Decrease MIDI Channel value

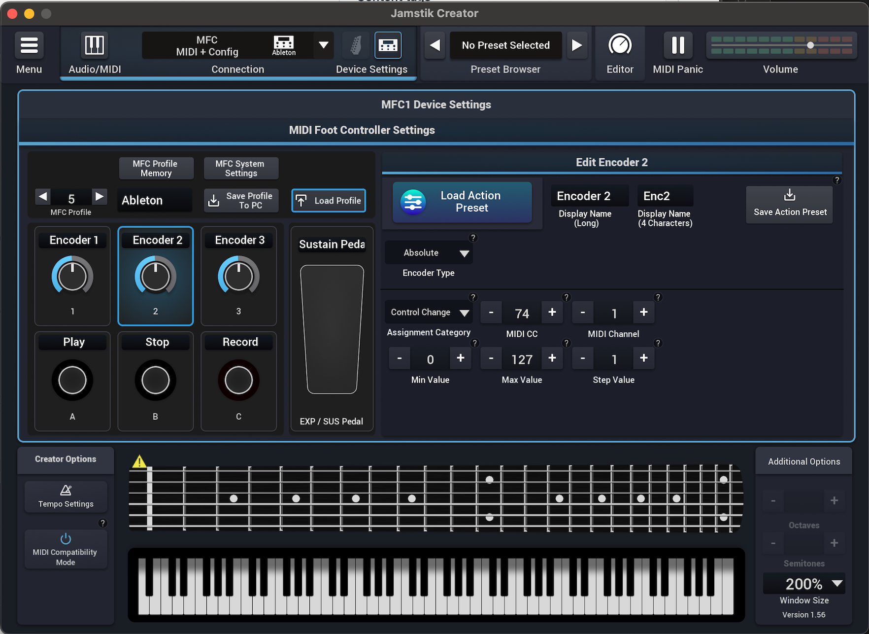click(583, 313)
